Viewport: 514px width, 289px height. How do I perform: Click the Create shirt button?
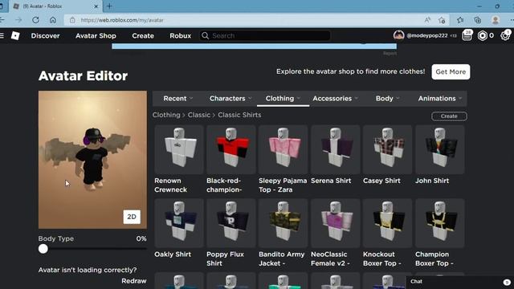(x=449, y=116)
